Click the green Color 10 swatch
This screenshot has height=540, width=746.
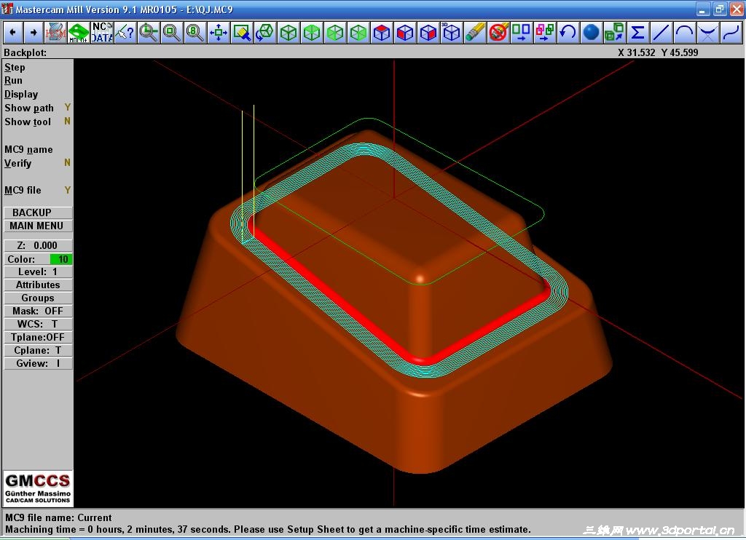point(61,259)
